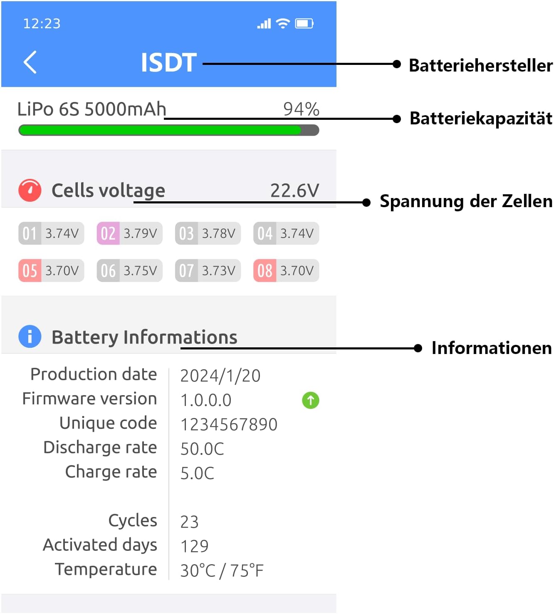
Task: Select the red cell 08 chip
Action: pyautogui.click(x=286, y=271)
